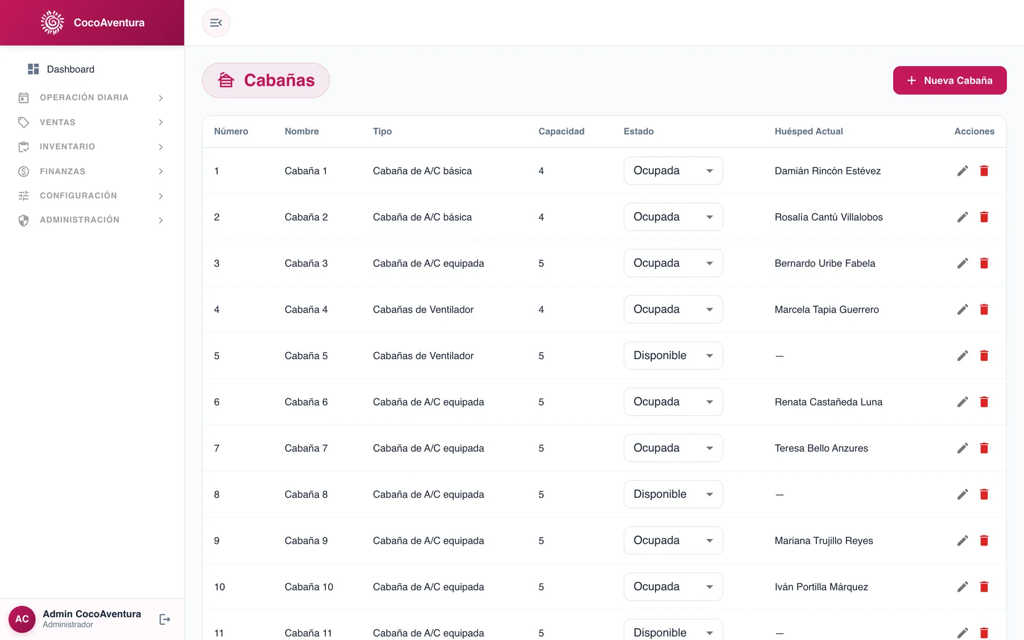Screen dimensions: 1024x640
Task: Delete Cabaña 10 with trash icon
Action: [984, 587]
